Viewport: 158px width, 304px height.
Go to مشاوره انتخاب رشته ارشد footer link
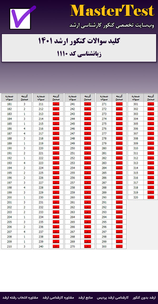pos(21,298)
